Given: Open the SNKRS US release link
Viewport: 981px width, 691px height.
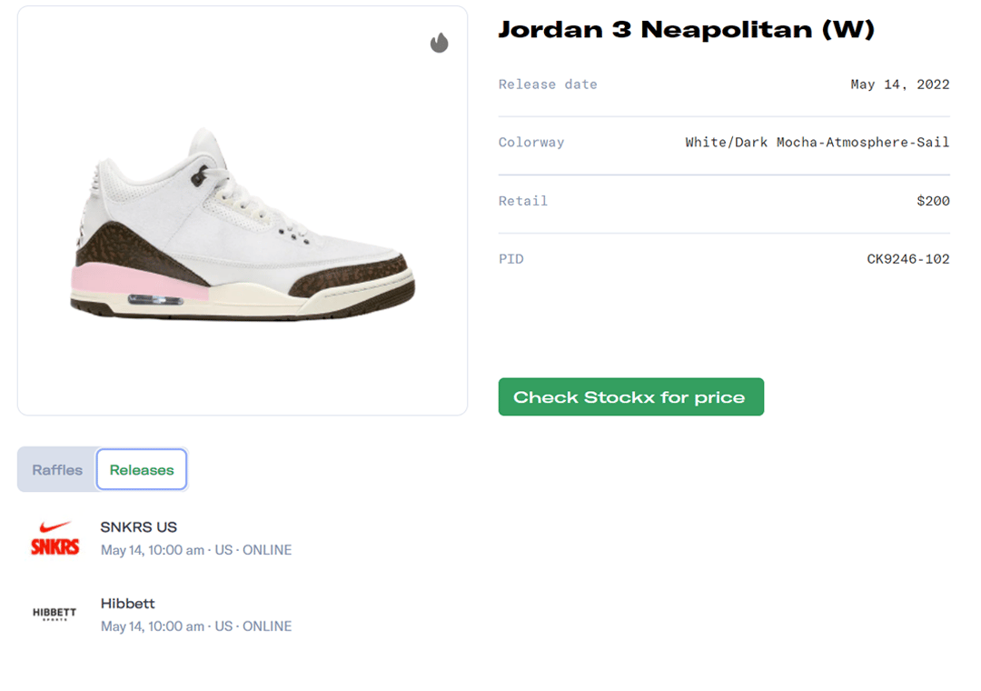Looking at the screenshot, I should [x=139, y=527].
